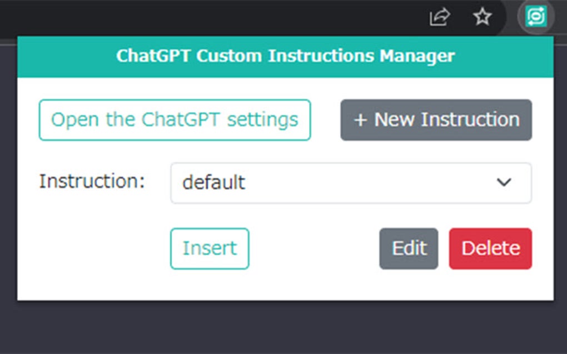Image resolution: width=567 pixels, height=354 pixels.
Task: Click the ChatGPT Custom Instructions Manager extension icon
Action: [x=536, y=17]
